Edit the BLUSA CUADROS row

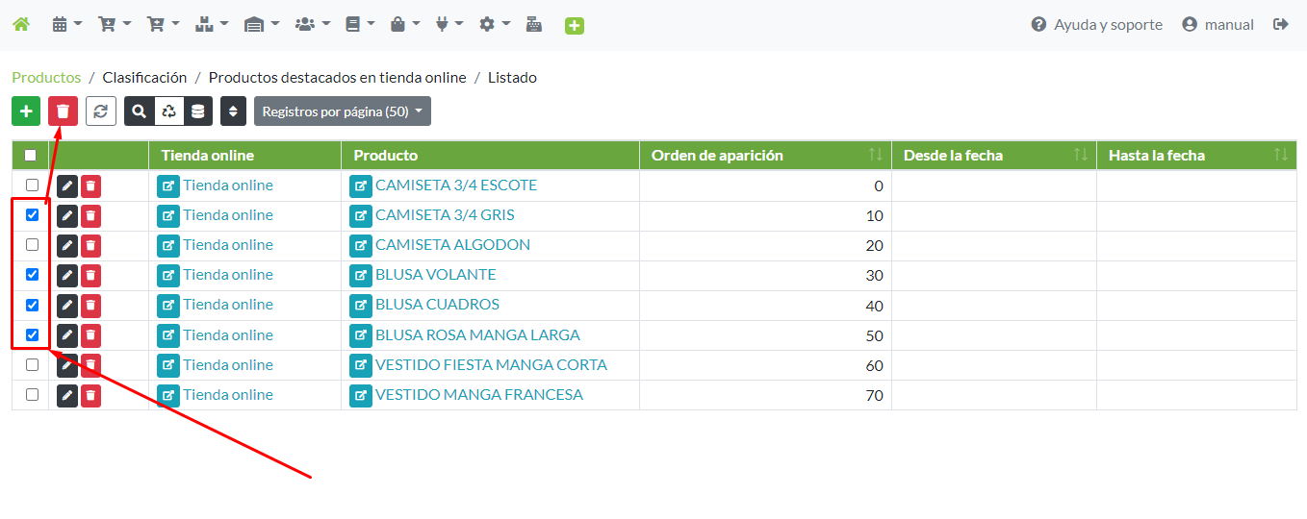click(x=67, y=305)
